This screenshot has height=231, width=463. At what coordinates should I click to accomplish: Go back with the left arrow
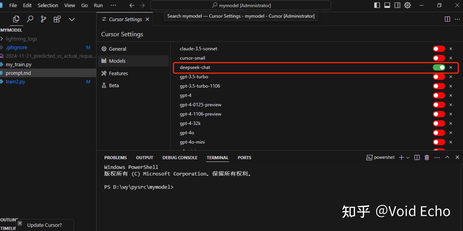132,5
